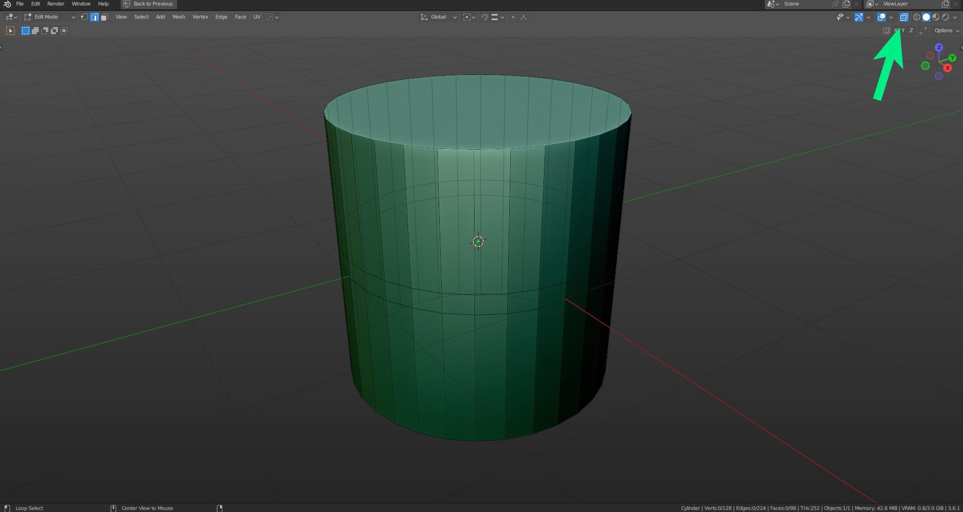This screenshot has width=963, height=512.
Task: Toggle snapping magnet
Action: click(x=484, y=17)
